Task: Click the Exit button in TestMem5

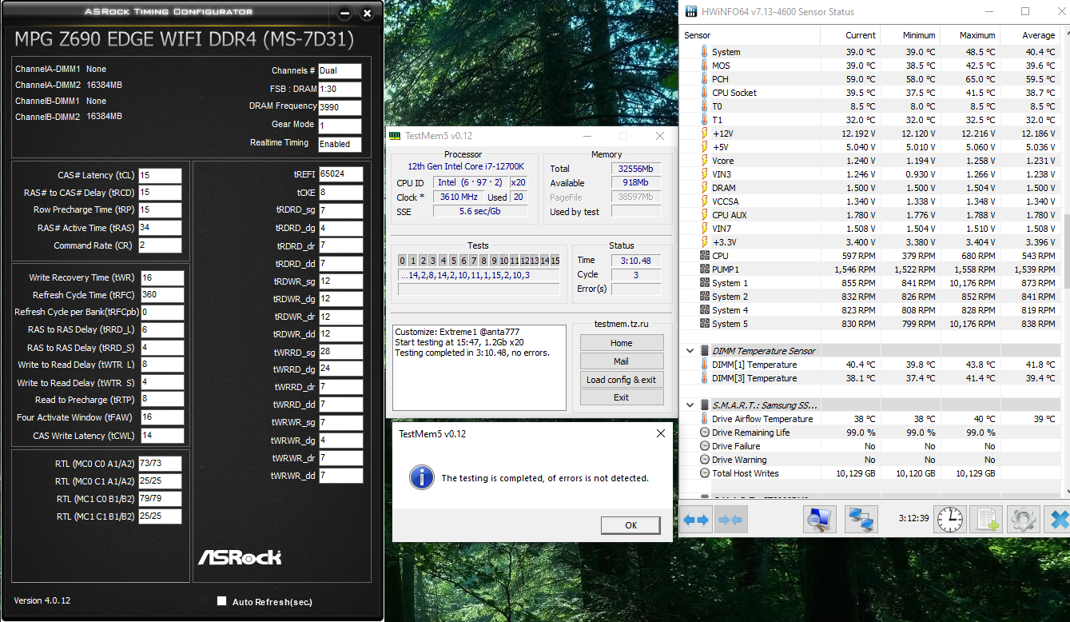Action: [622, 397]
